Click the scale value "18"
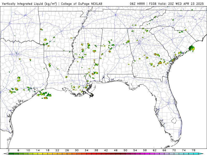This screenshot has height=155, width=207. 48,150
